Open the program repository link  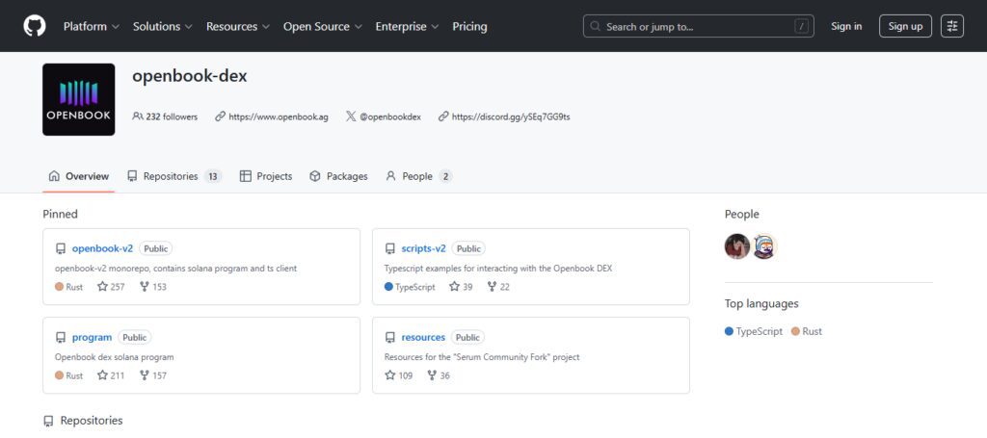coord(92,338)
